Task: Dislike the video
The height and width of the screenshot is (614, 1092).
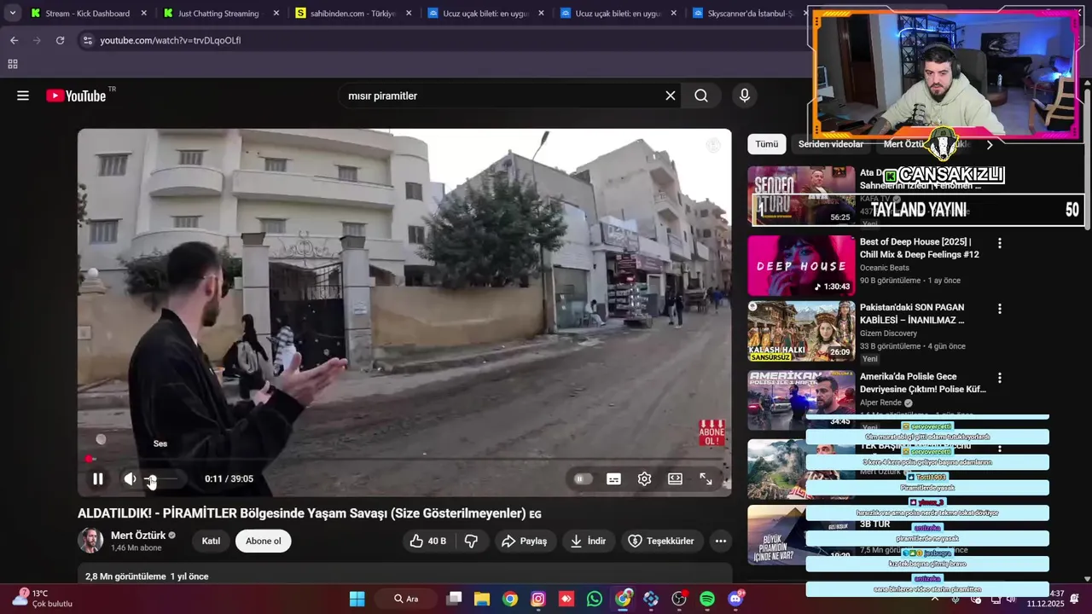Action: (471, 541)
